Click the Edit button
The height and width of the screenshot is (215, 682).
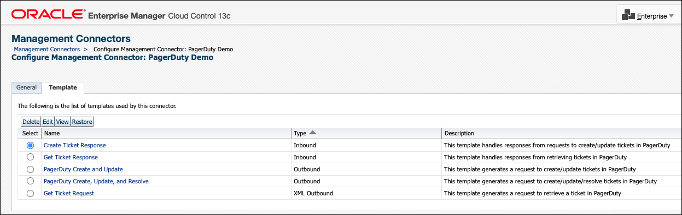coord(48,122)
